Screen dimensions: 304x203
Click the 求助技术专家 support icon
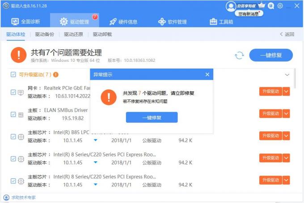(6, 197)
